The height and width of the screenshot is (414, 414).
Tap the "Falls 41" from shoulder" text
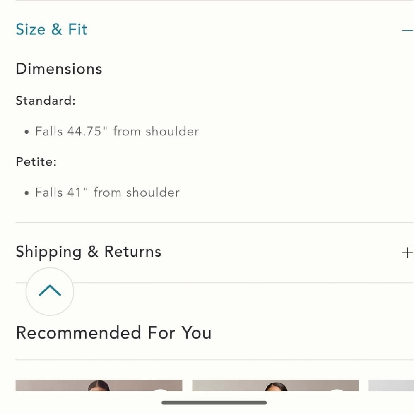107,192
